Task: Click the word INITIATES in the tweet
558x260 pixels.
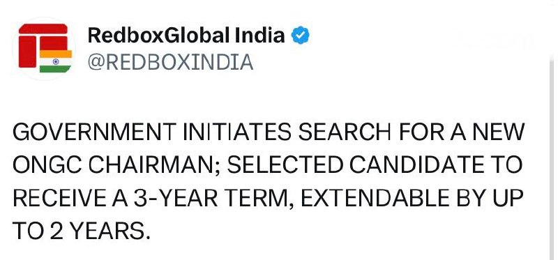Action: 236,132
